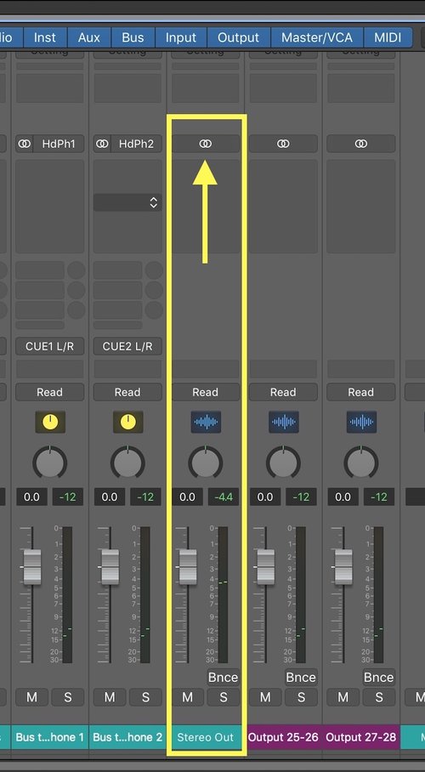This screenshot has height=772, width=425.
Task: Open Read automation mode on Stereo Out
Action: pos(206,392)
